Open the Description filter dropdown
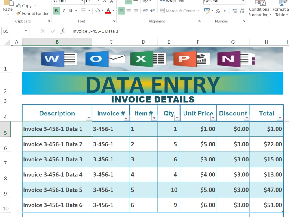Image resolution: width=289 pixels, height=217 pixels. (x=89, y=118)
